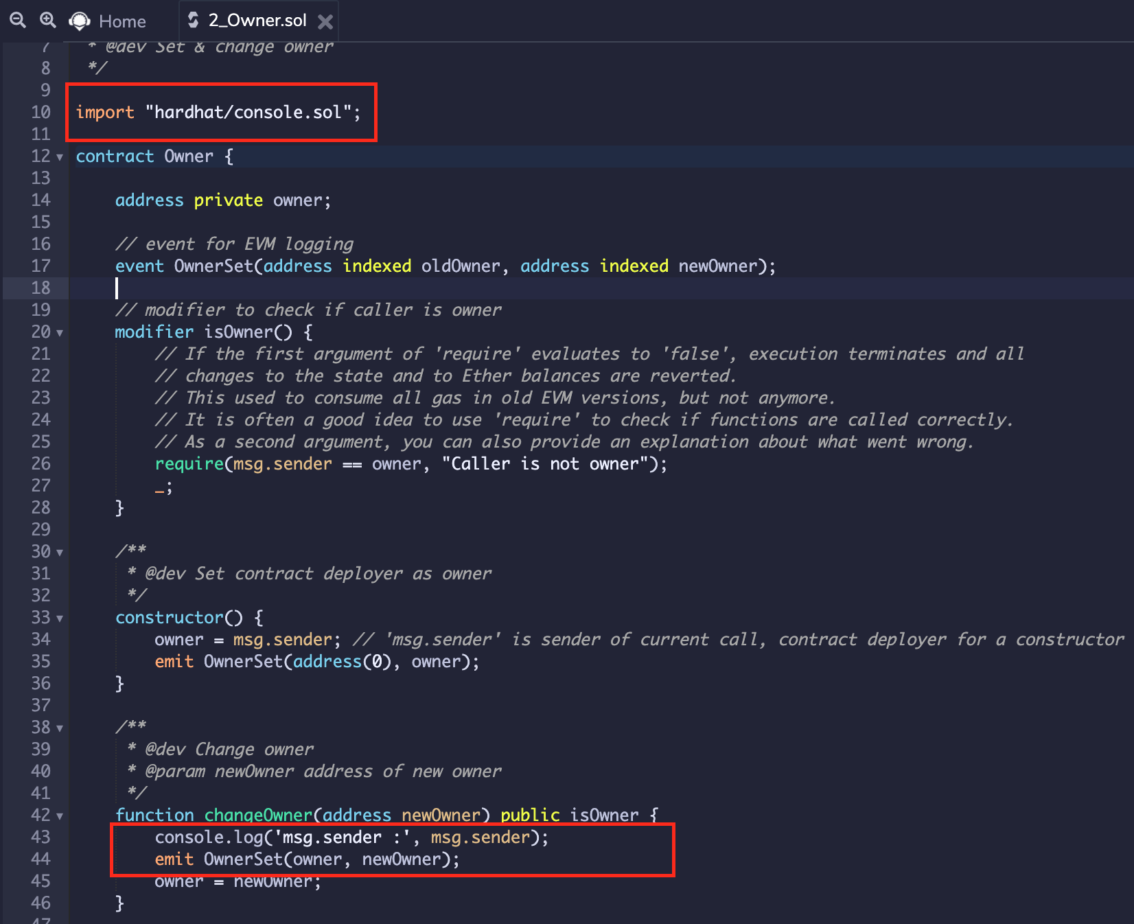This screenshot has height=924, width=1134.
Task: Click 'owner = msg.sender;' statement
Action: point(248,639)
